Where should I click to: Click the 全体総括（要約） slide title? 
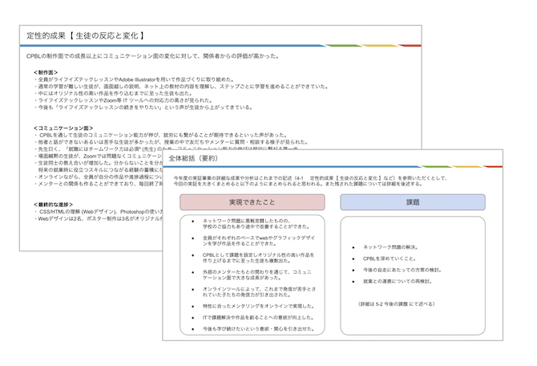(193, 158)
